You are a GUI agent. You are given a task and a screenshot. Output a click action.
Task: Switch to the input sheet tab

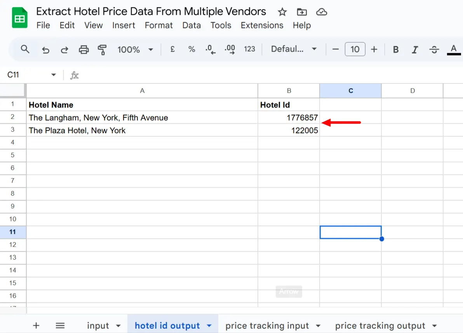98,326
